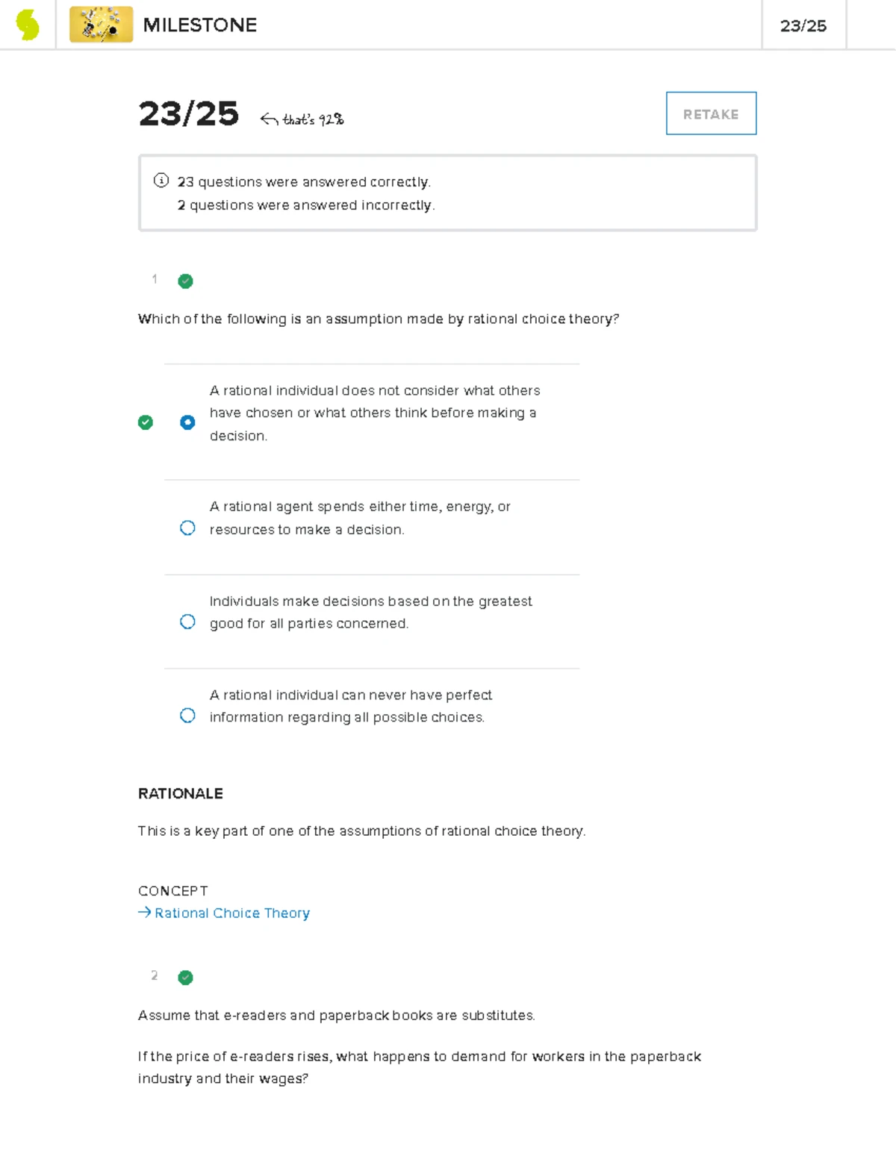Click the question number 2 label
This screenshot has height=1159, width=896.
[x=155, y=975]
